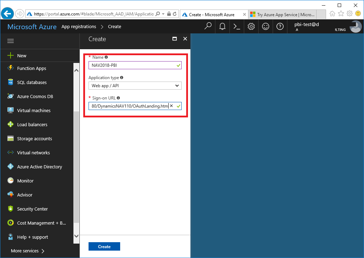Viewport: 364px width, 258px height.
Task: Open Azure portal settings gear
Action: click(251, 26)
